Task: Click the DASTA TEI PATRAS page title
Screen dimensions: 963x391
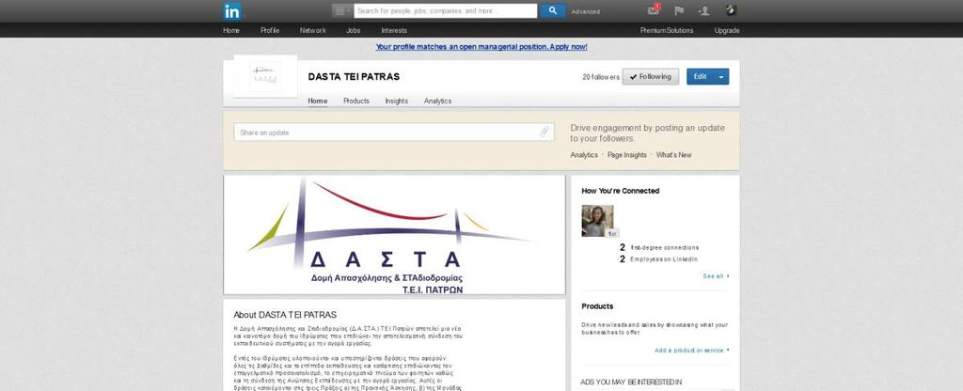Action: coord(354,77)
